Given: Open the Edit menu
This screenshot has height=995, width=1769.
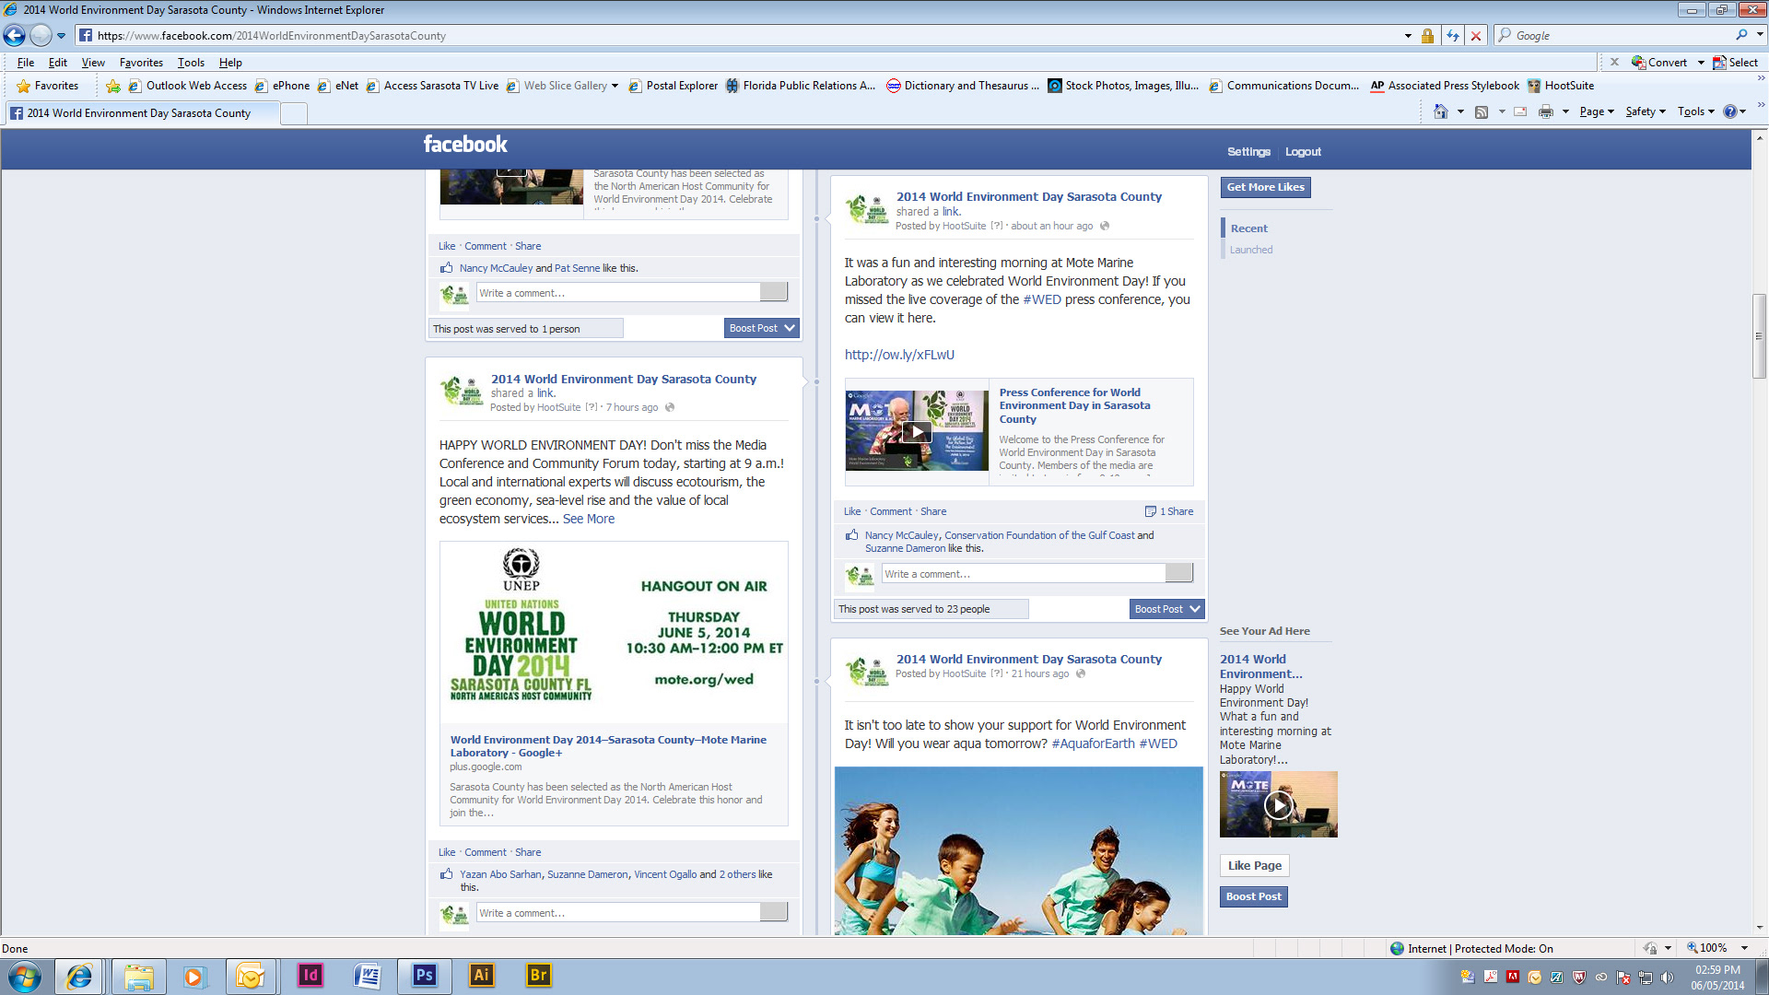Looking at the screenshot, I should 58,63.
